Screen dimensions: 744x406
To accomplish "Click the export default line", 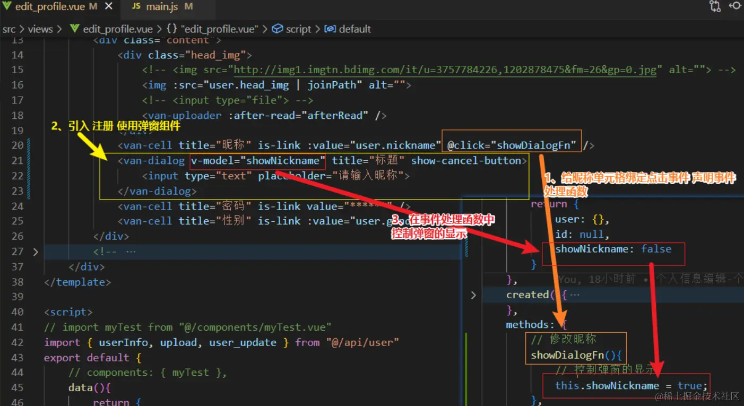I will pos(93,358).
